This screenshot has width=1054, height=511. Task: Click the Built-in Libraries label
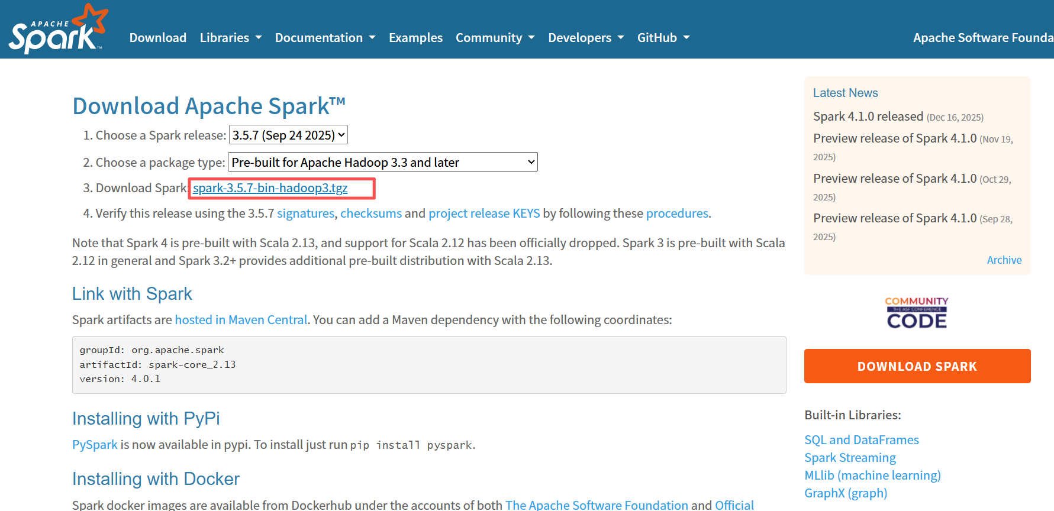pos(853,415)
